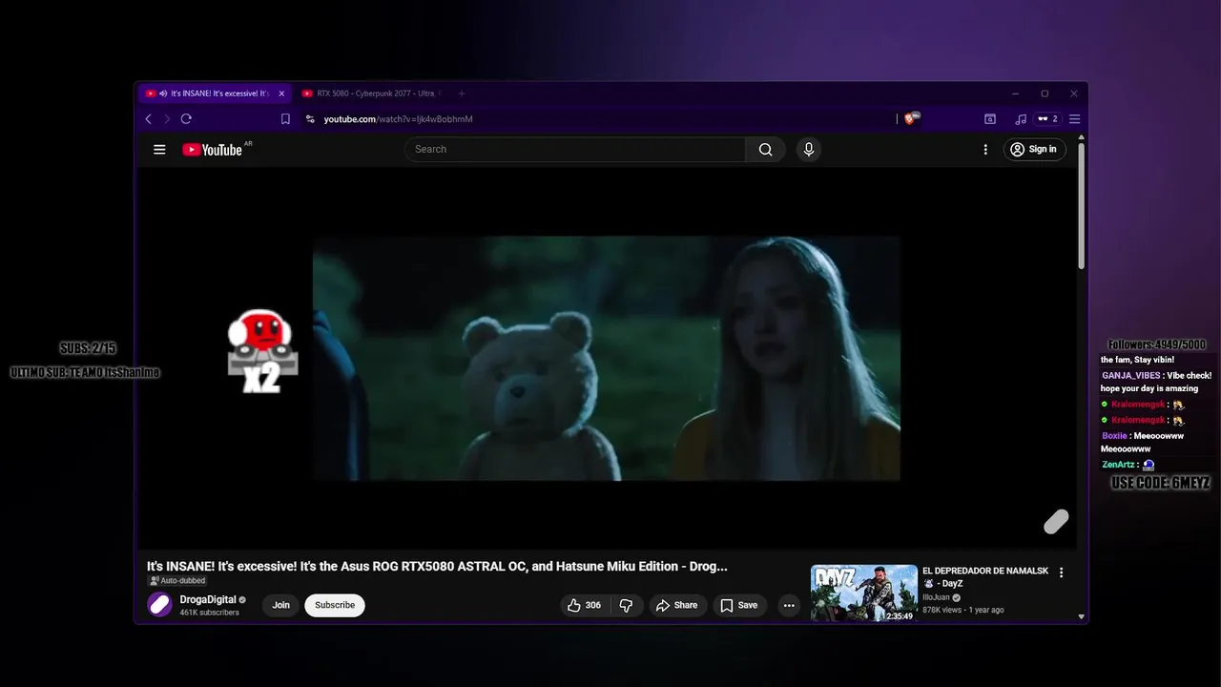This screenshot has height=687, width=1221.
Task: Click the page vertical scrollbar thumb
Action: pos(1081,205)
